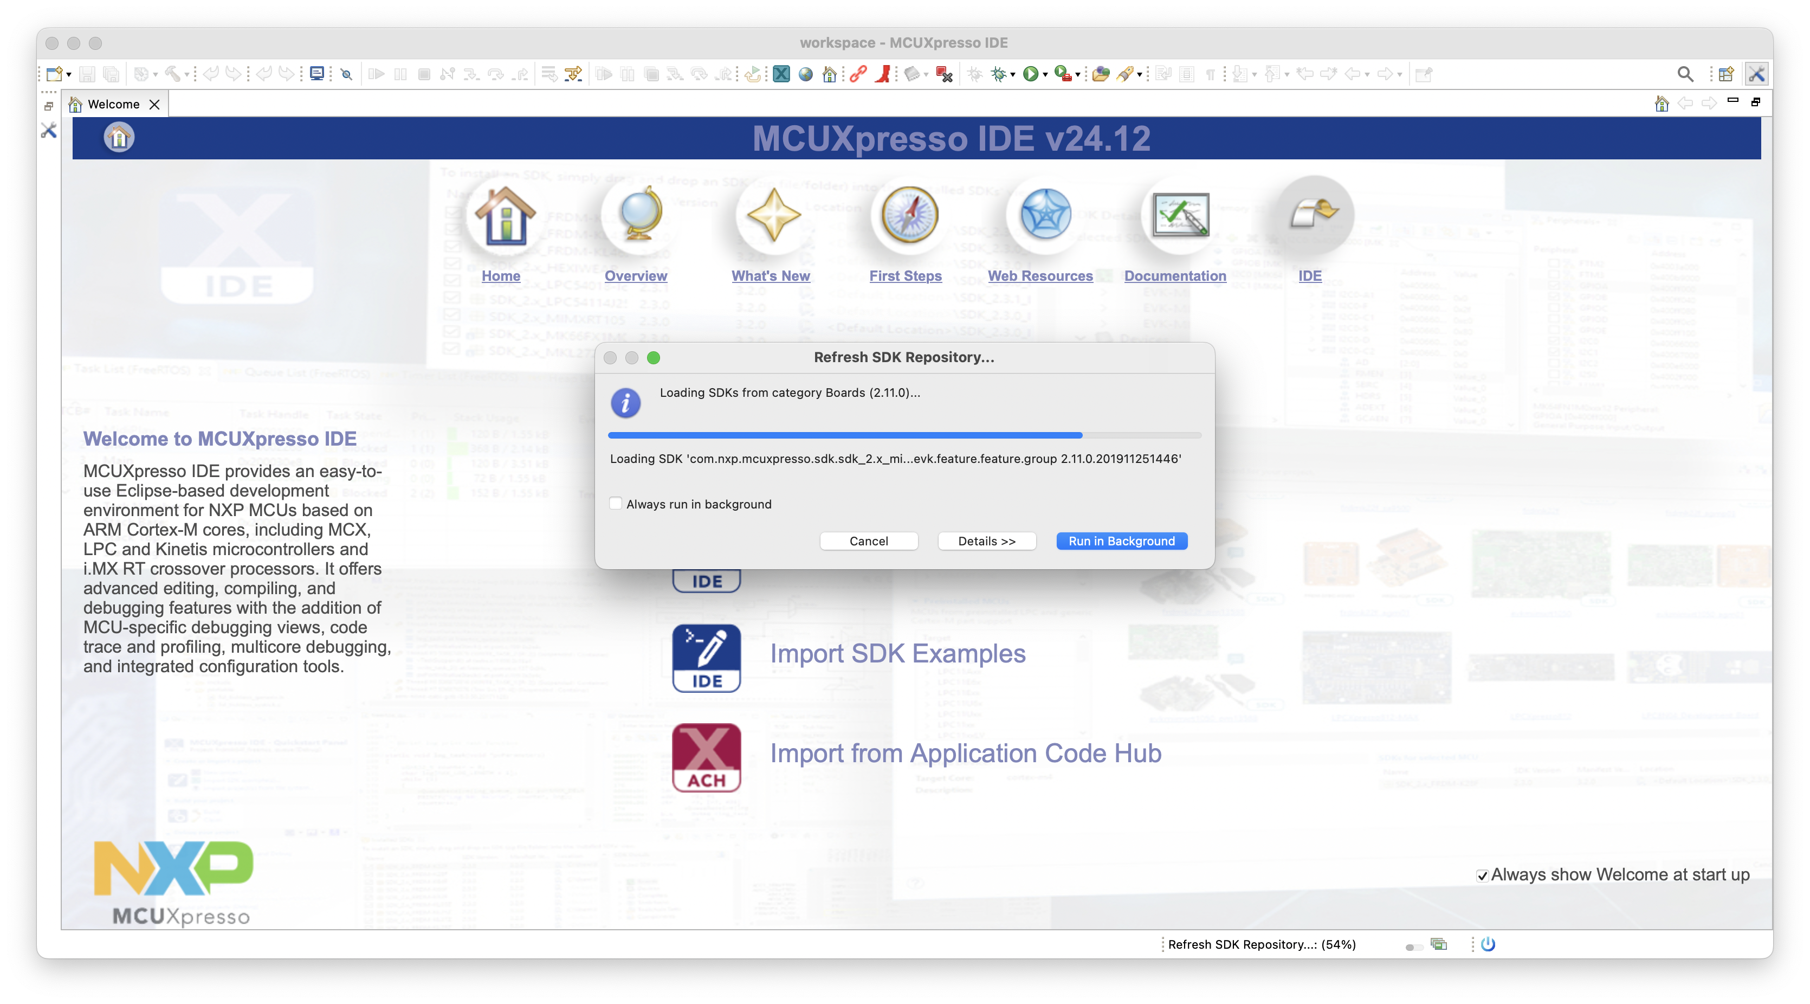Expand Details >> in the Refresh SDK dialog

click(986, 540)
